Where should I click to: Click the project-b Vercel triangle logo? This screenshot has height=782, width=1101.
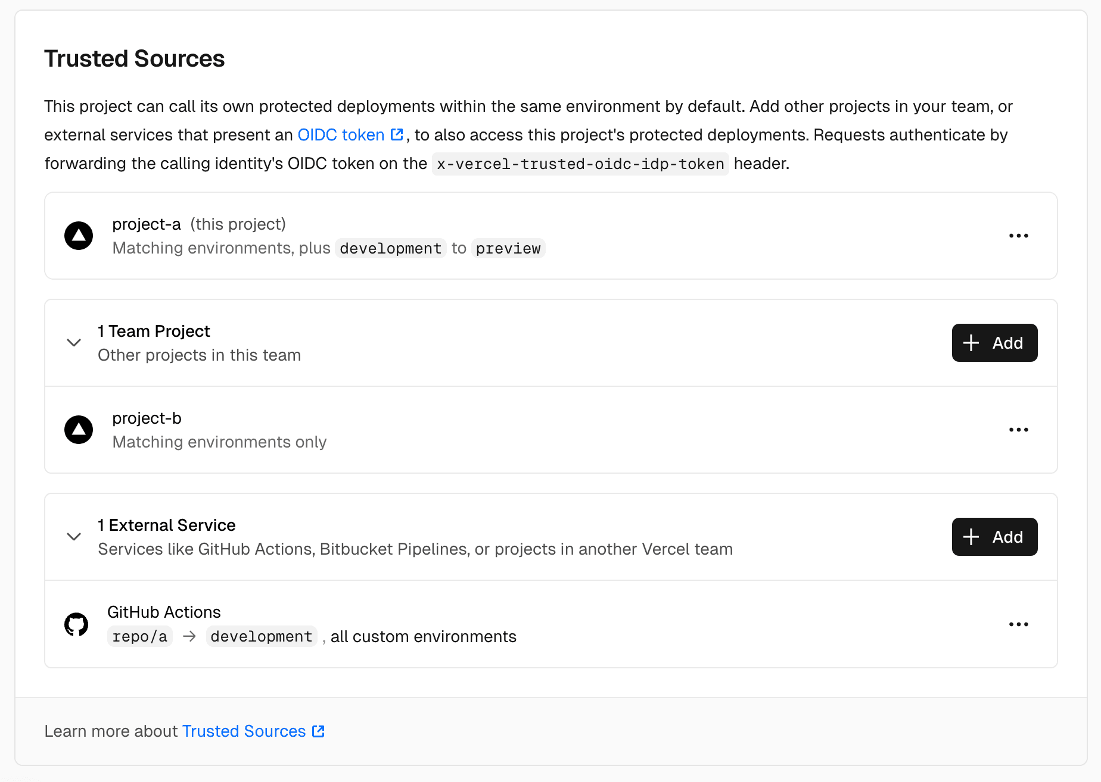pos(79,430)
